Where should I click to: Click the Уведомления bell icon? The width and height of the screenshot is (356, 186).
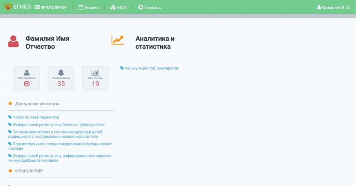[61, 73]
